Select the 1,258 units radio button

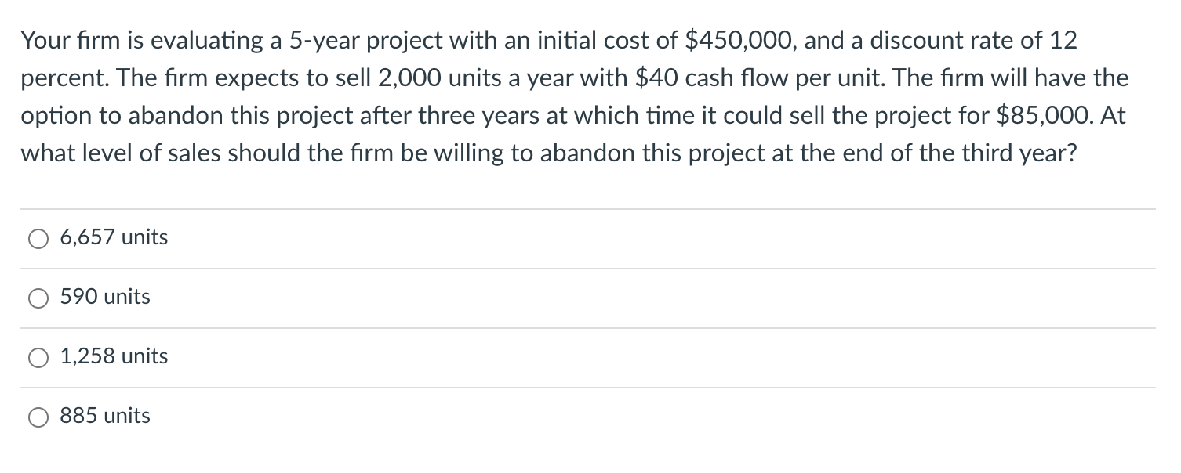click(38, 358)
